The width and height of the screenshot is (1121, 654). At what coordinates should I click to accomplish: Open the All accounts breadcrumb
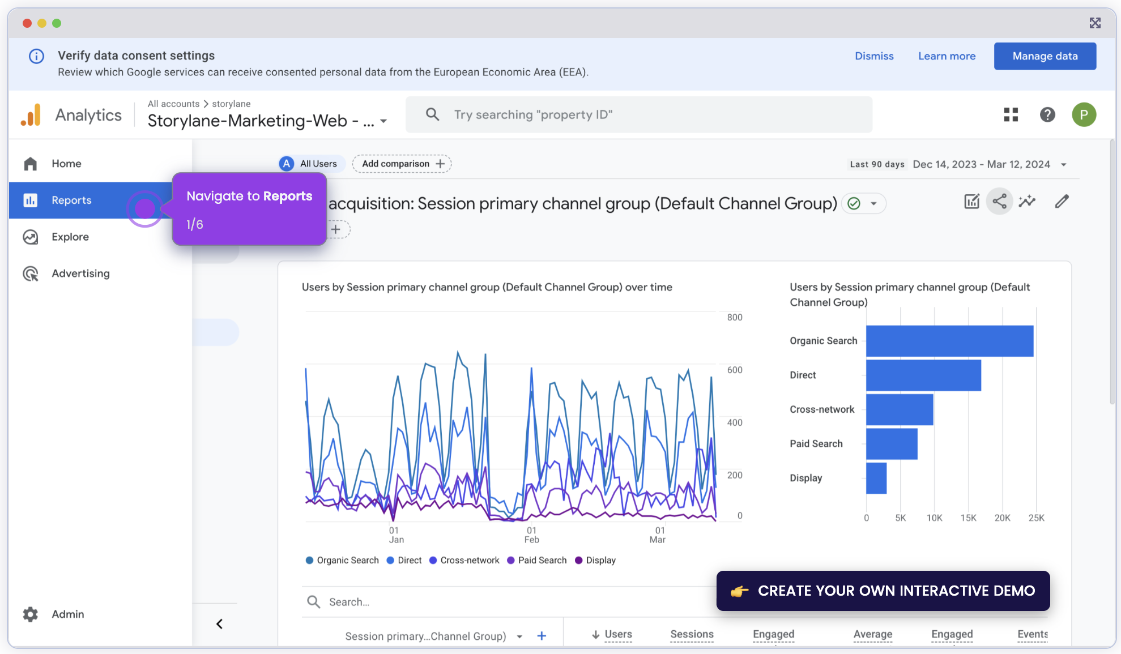pos(174,104)
